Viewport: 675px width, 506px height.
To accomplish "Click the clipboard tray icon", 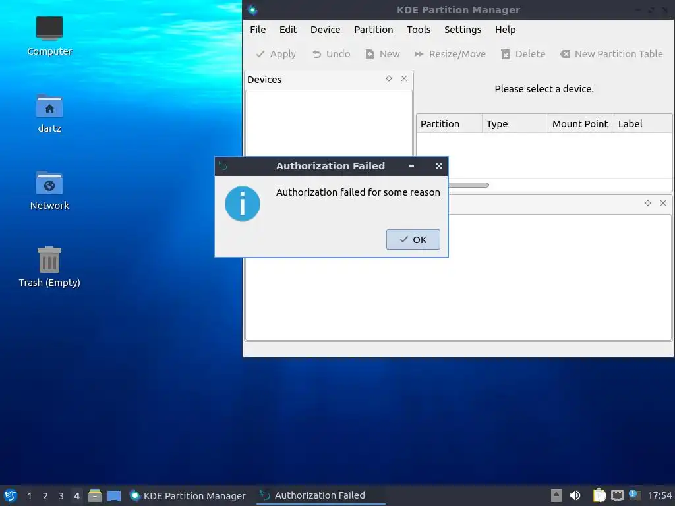I will point(599,495).
